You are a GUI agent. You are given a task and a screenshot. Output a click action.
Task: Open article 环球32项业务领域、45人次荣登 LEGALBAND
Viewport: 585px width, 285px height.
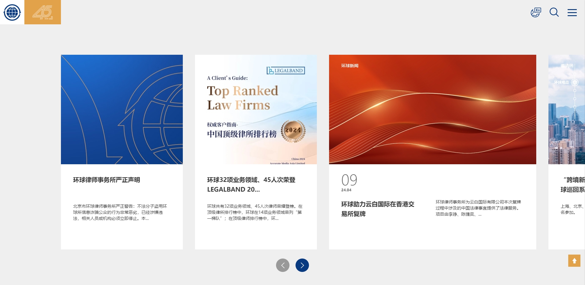(251, 185)
